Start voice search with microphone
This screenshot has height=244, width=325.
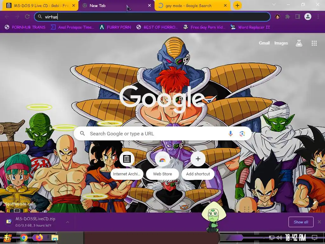coord(230,134)
